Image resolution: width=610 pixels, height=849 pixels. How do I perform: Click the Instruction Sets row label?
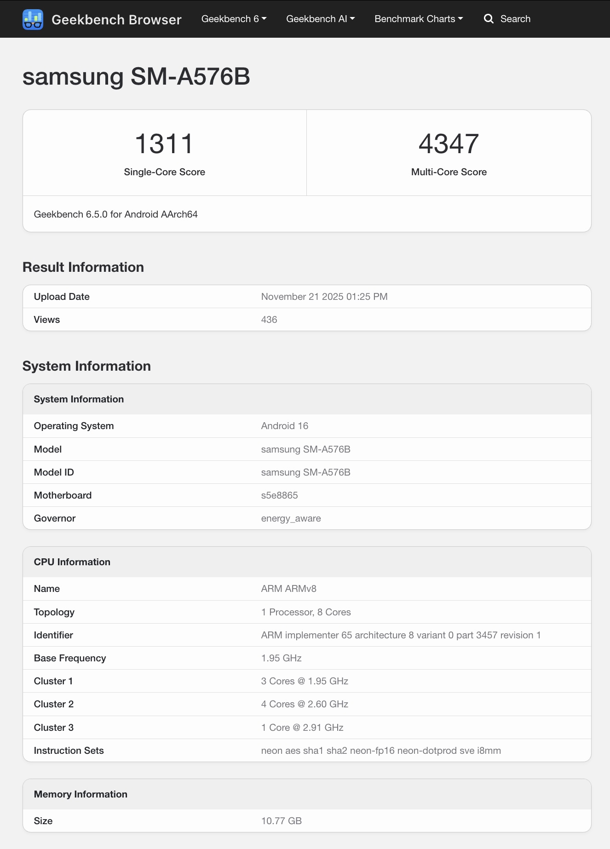(69, 751)
